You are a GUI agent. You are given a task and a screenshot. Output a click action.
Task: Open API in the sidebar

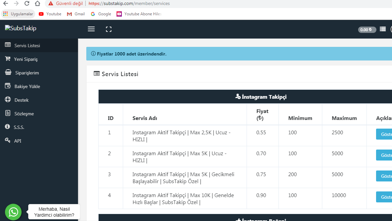tap(39, 141)
